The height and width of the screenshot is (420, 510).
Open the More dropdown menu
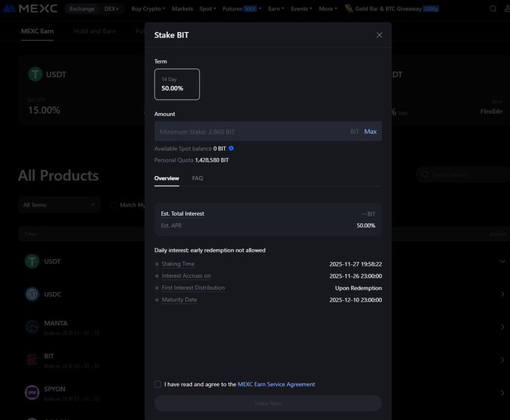pyautogui.click(x=328, y=9)
